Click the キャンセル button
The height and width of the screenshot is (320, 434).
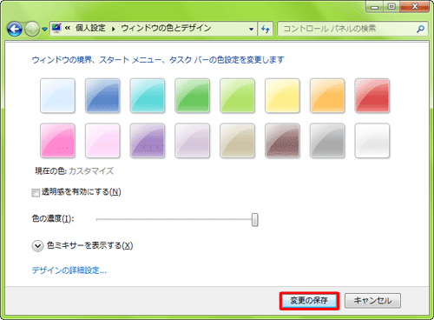pyautogui.click(x=372, y=301)
